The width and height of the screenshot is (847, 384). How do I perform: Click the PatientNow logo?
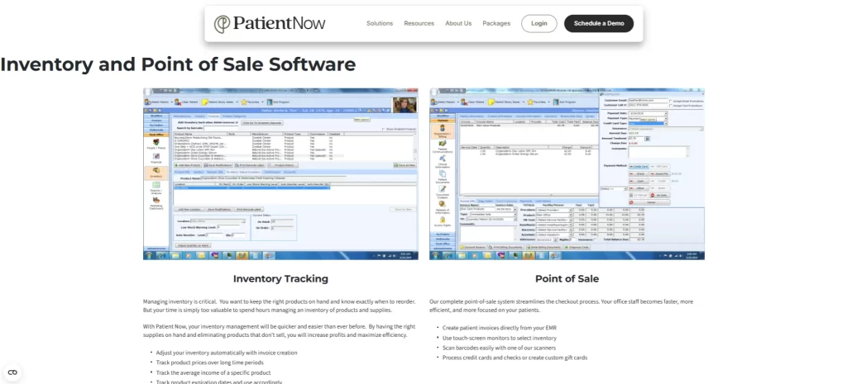(269, 24)
